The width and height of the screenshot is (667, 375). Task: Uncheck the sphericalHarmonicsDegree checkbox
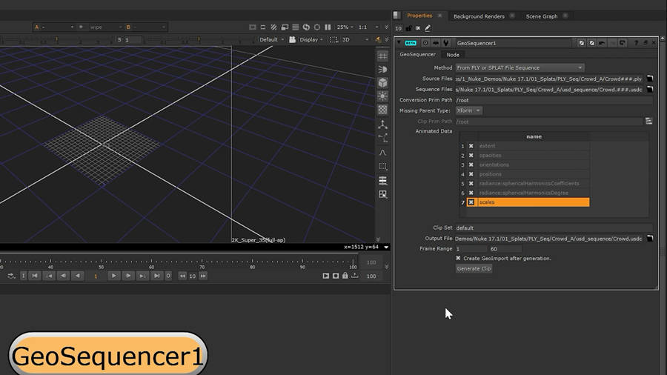click(x=471, y=193)
